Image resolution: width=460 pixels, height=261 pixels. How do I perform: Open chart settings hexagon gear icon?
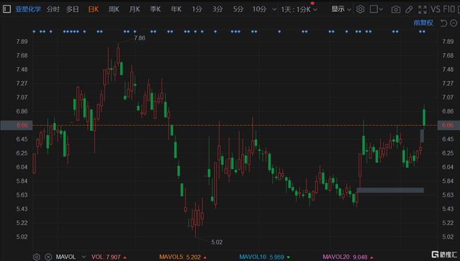360,9
